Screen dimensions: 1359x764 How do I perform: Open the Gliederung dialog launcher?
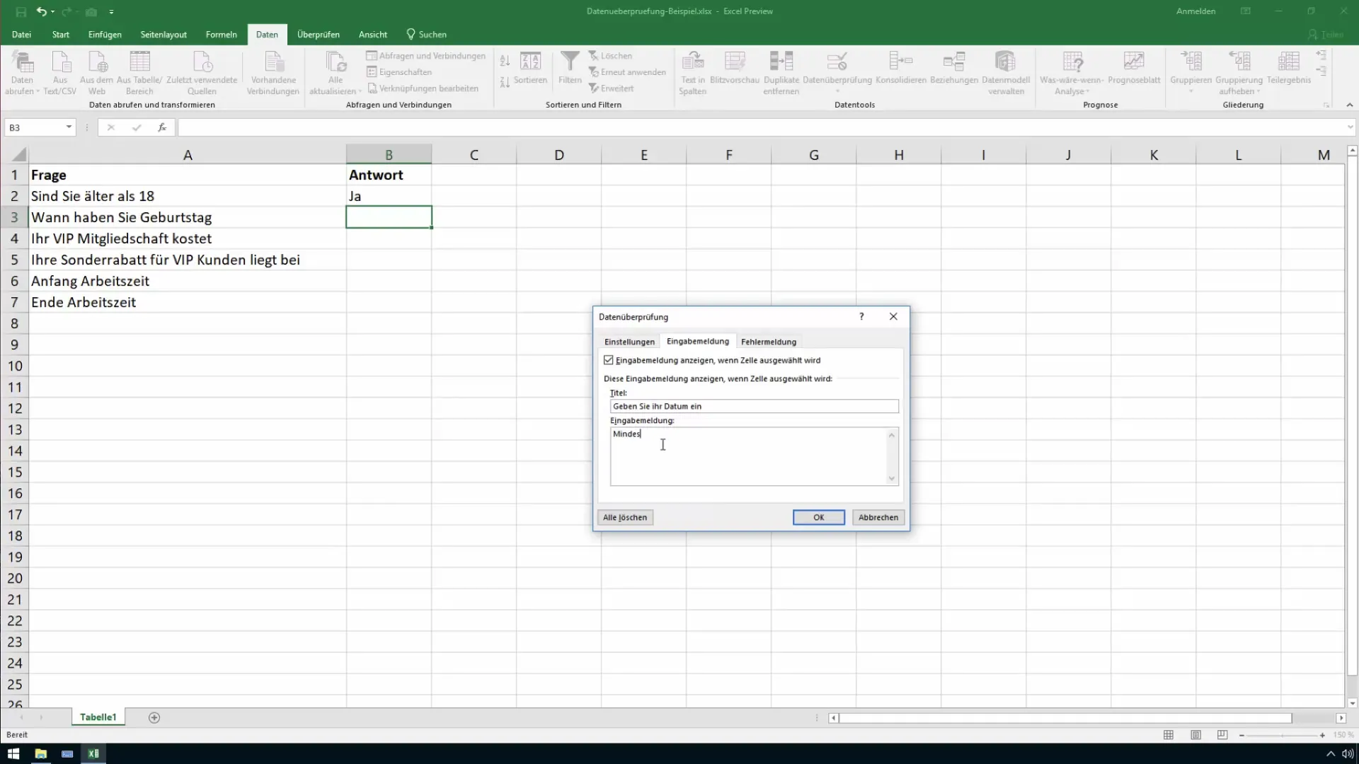click(1326, 105)
